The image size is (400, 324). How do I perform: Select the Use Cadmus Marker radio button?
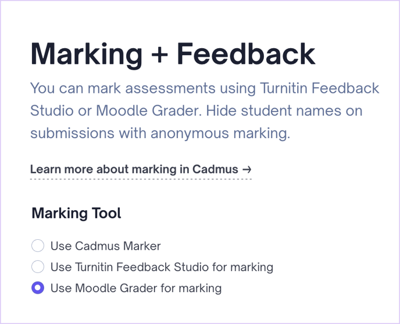pyautogui.click(x=38, y=246)
